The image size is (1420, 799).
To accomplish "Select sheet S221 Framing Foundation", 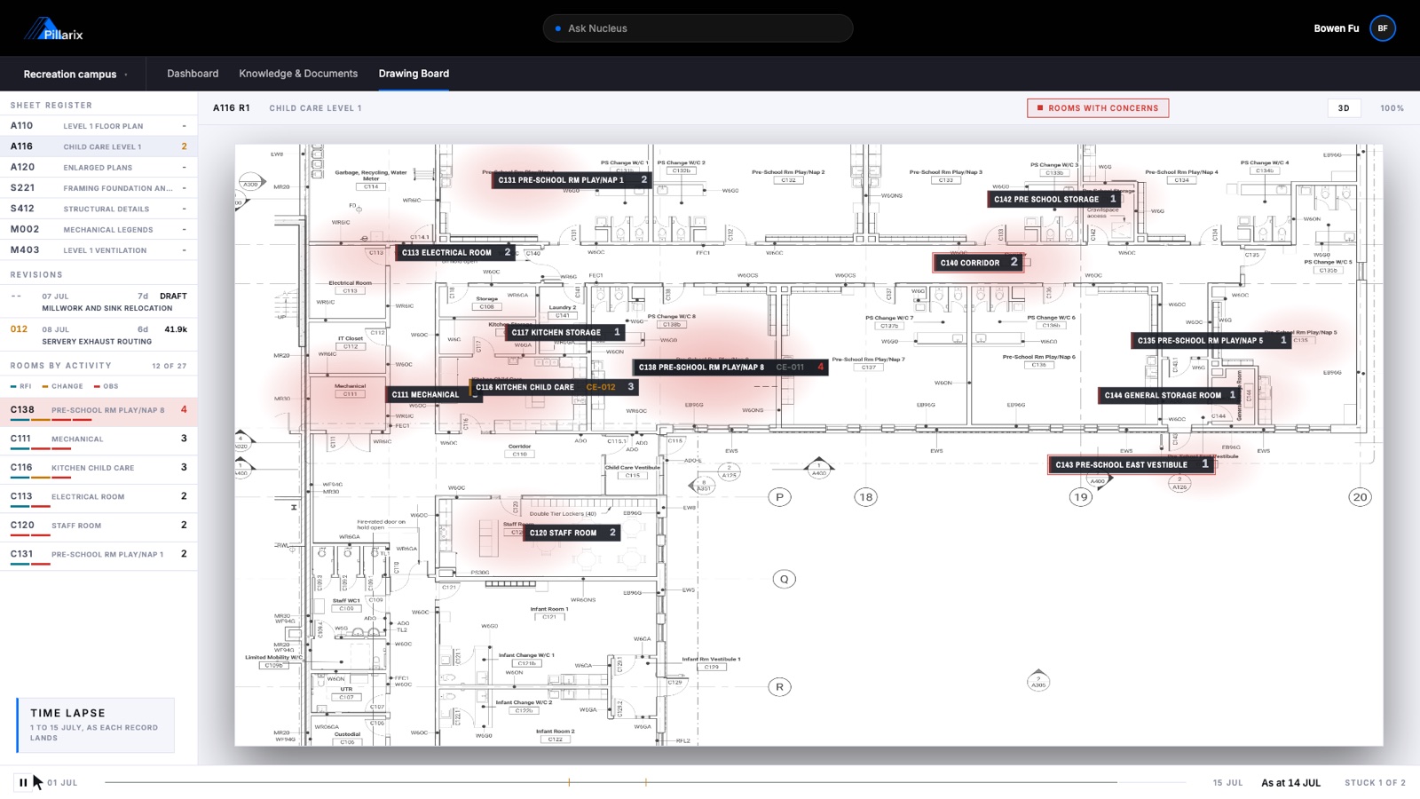I will tap(99, 188).
